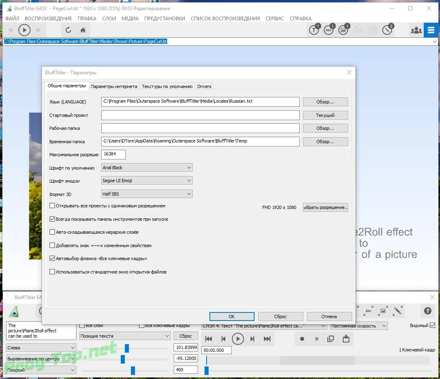Image resolution: width=440 pixels, height=379 pixels.
Task: Click the delete keyframe X icon
Action: tap(316, 339)
